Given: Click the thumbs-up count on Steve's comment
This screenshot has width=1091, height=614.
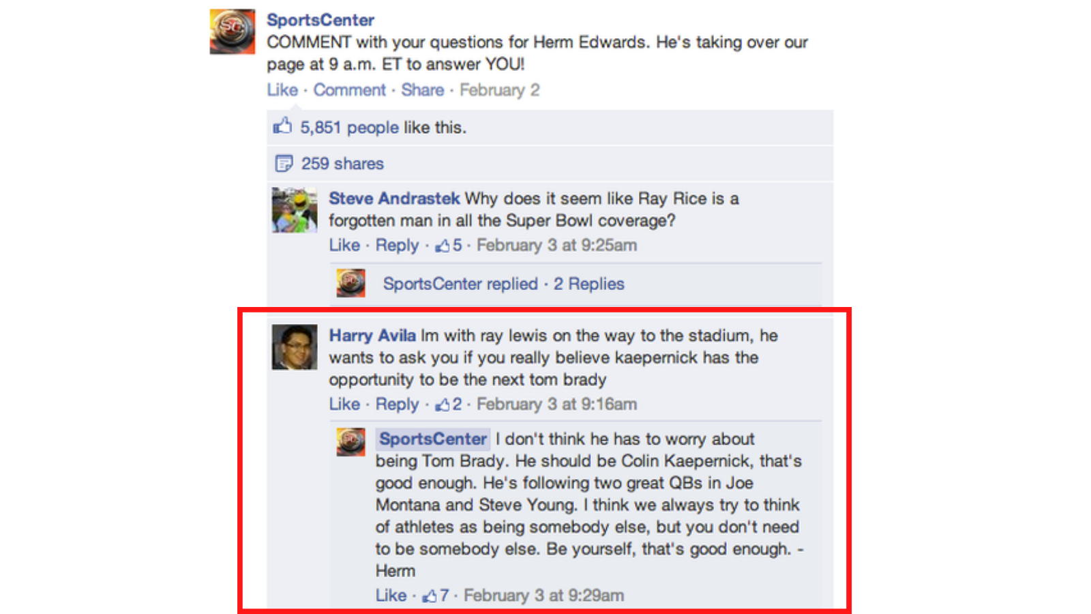Looking at the screenshot, I should point(449,246).
